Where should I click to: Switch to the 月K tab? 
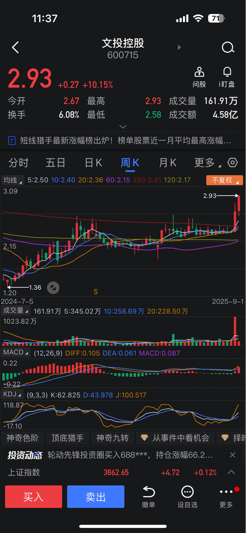click(168, 163)
